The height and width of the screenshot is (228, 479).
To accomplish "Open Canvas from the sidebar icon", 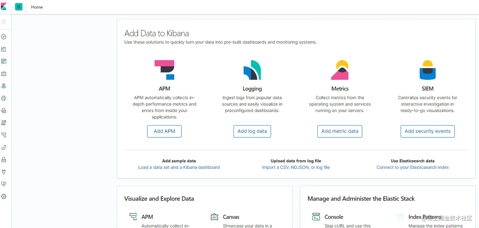I will tap(4, 74).
